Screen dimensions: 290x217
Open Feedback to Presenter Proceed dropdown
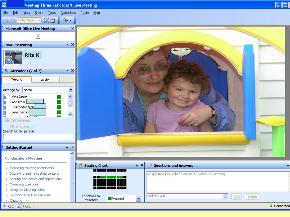[139, 199]
